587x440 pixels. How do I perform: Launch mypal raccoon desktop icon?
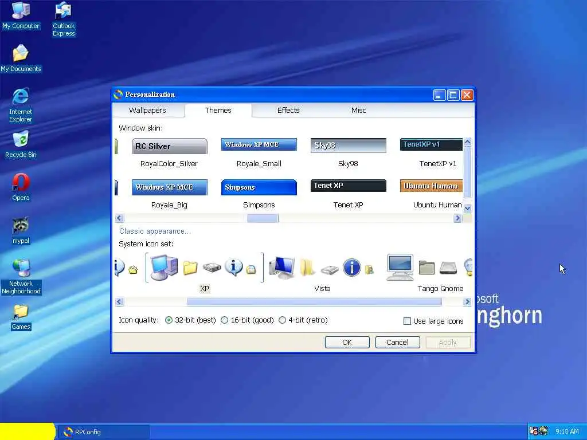click(21, 230)
